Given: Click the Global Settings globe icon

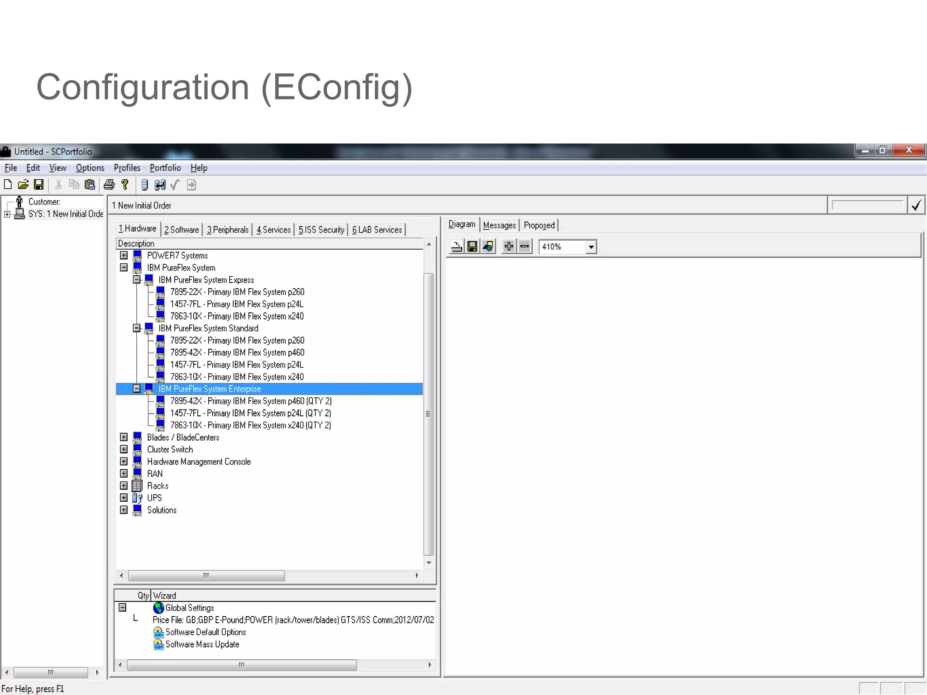Looking at the screenshot, I should (158, 608).
